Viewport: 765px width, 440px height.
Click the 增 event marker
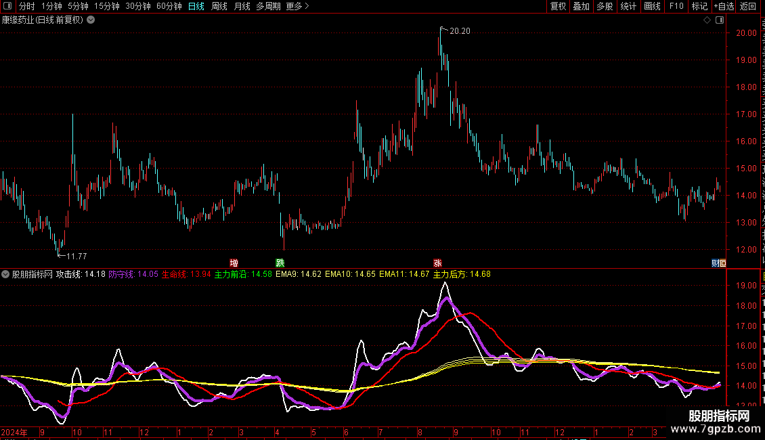click(x=234, y=263)
